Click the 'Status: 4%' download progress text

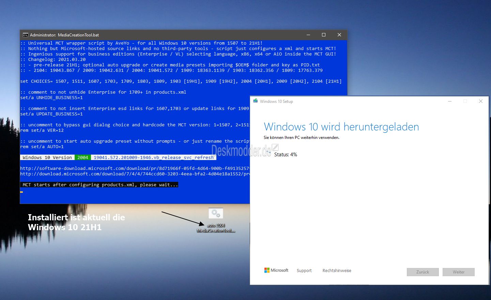(286, 155)
